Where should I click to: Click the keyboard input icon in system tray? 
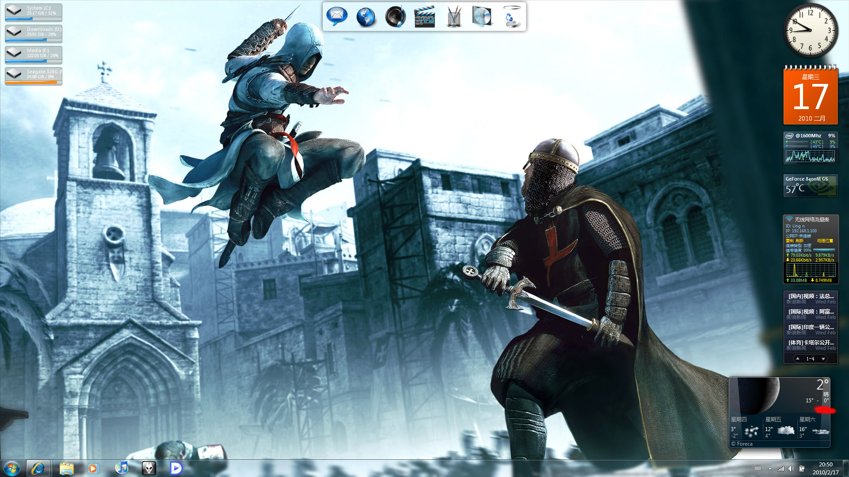(x=757, y=468)
